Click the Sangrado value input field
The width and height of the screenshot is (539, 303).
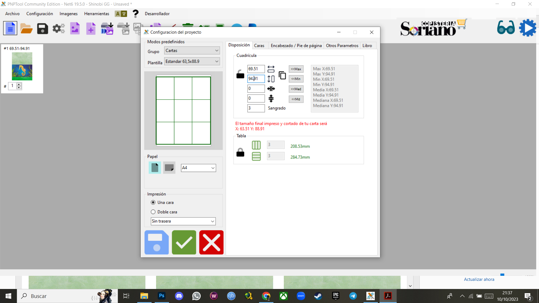pyautogui.click(x=256, y=108)
